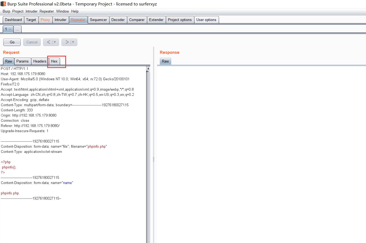
Task: Click the multipart Content-Type boundary header
Action: tap(65, 105)
